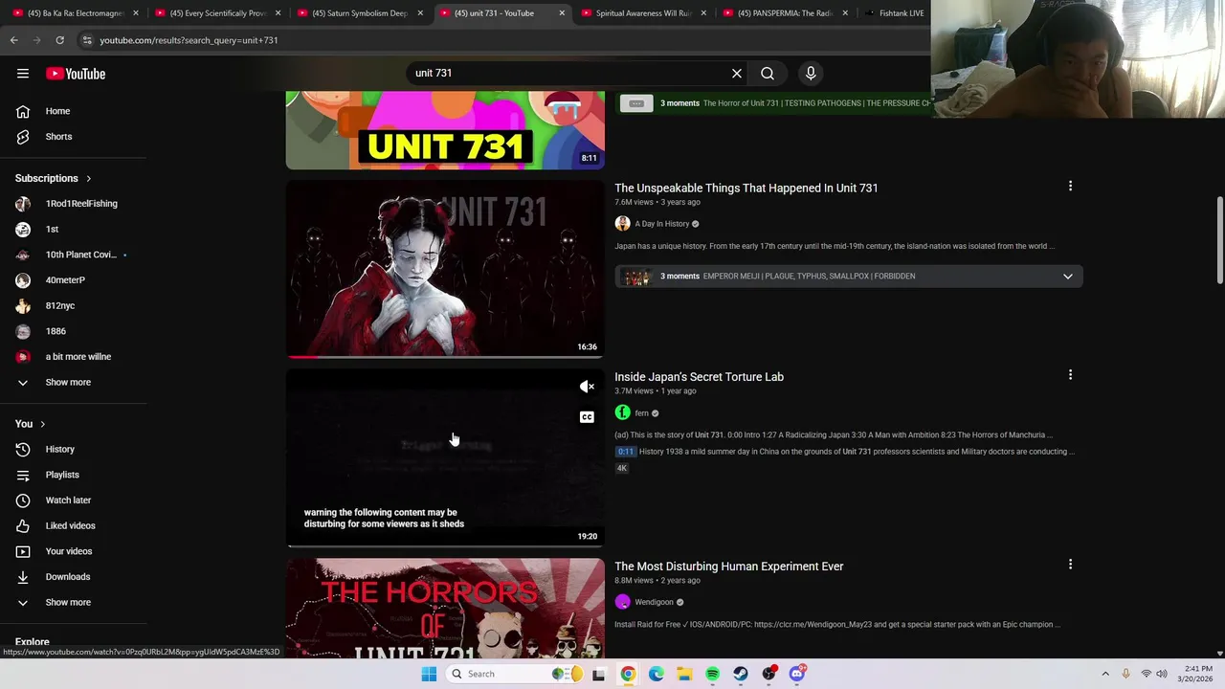Switch to PANSPERMIA: The Radic tab

point(785,13)
